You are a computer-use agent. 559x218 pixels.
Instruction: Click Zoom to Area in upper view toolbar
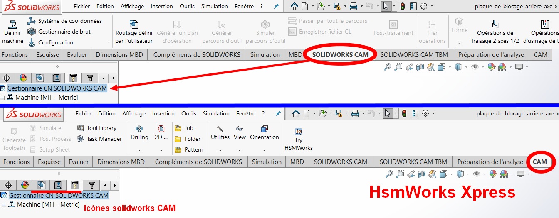click(398, 67)
